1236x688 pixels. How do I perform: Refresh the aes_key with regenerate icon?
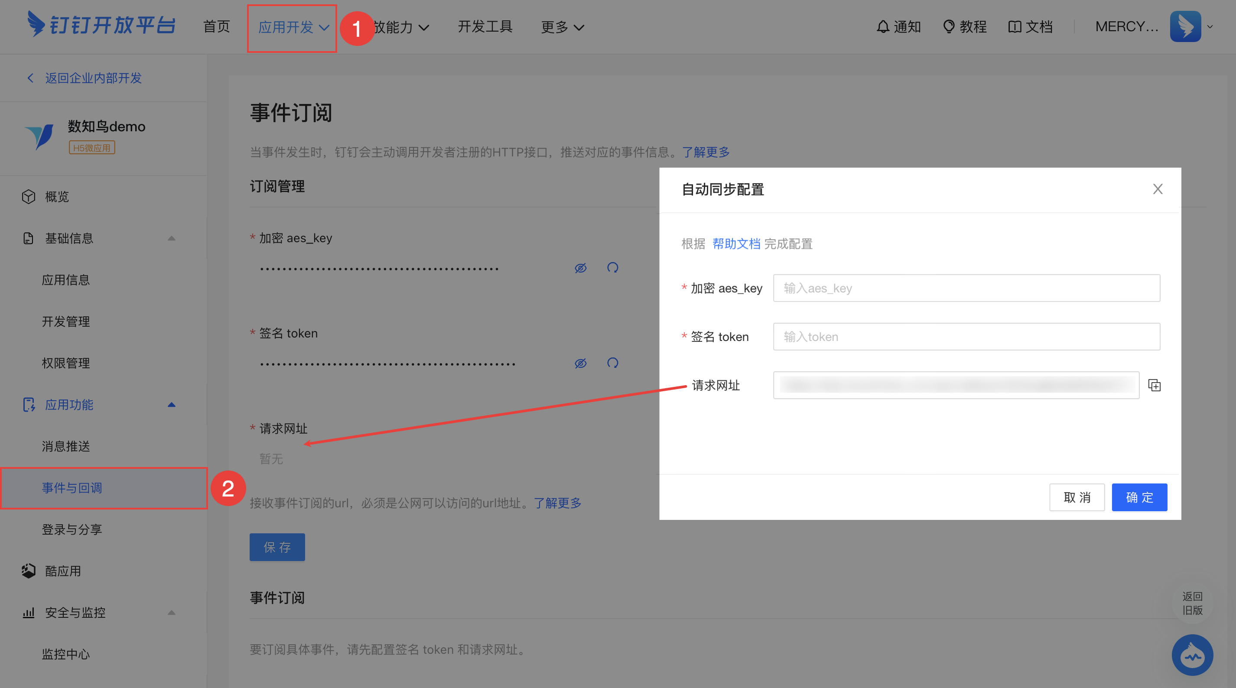(612, 268)
